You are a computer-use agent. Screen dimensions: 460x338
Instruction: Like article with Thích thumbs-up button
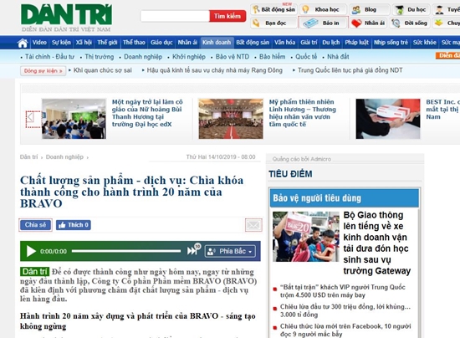tap(74, 225)
